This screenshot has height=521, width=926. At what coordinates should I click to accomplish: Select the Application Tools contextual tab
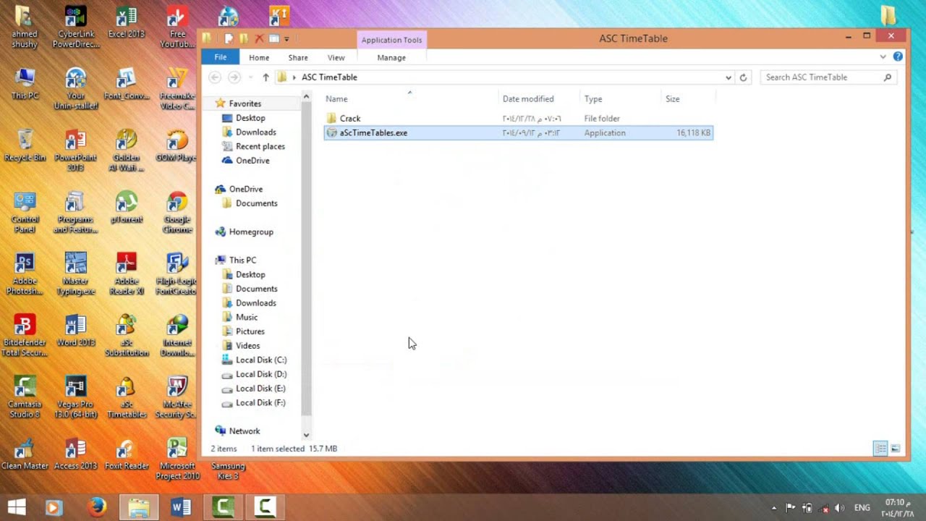click(391, 40)
